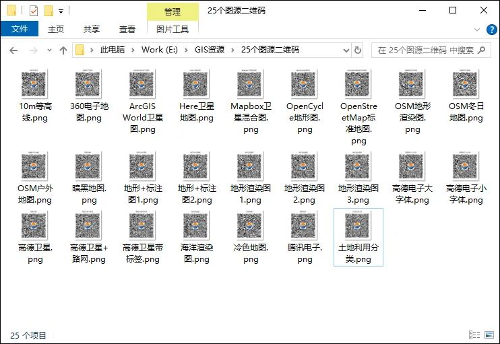500x344 pixels.
Task: Click the search magnifier icon
Action: 482,50
